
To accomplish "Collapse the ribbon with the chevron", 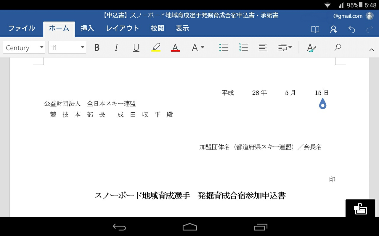I will point(372,50).
